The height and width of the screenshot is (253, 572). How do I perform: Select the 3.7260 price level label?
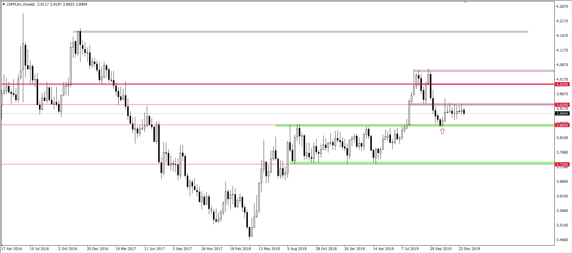click(x=562, y=164)
